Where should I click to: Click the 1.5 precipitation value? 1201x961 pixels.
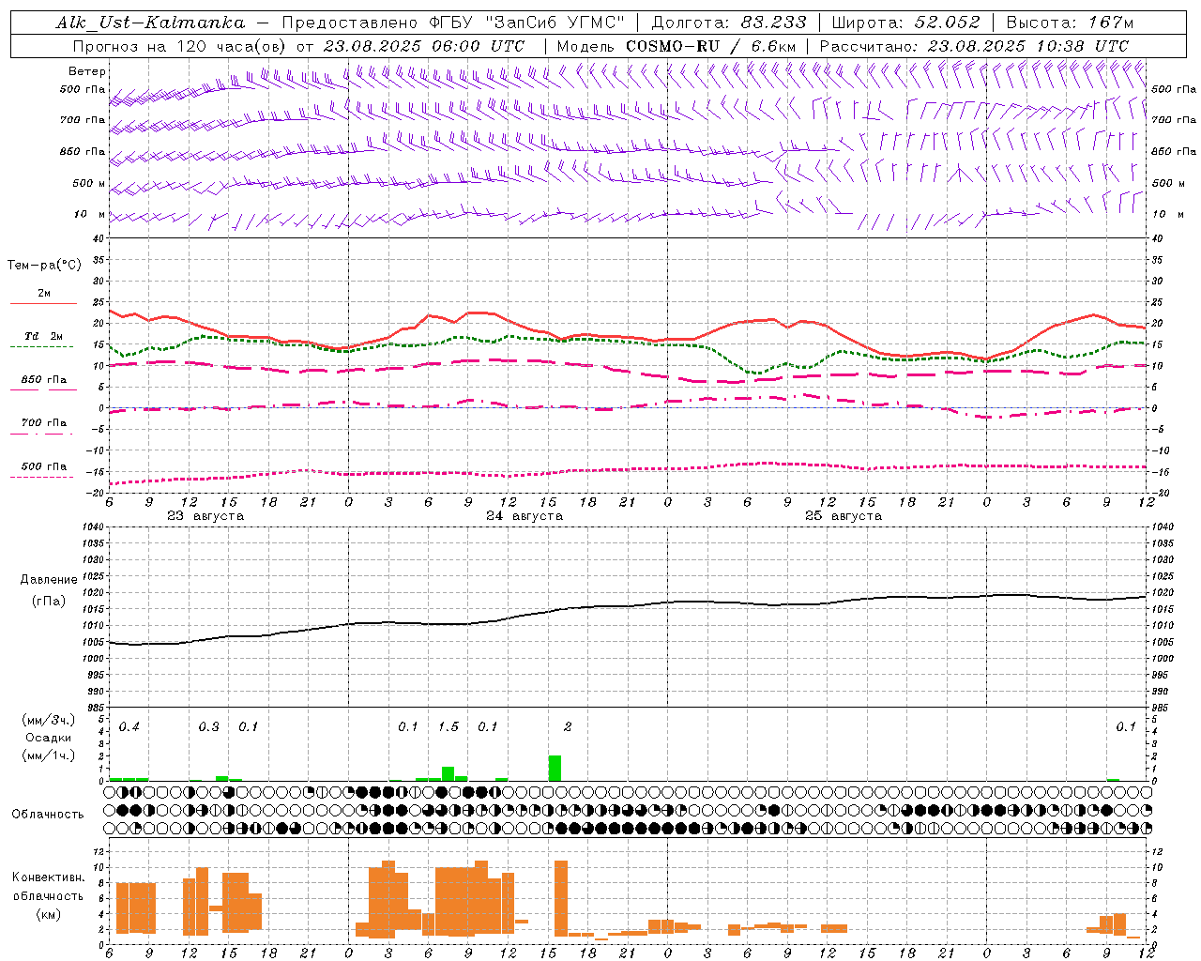tap(448, 727)
